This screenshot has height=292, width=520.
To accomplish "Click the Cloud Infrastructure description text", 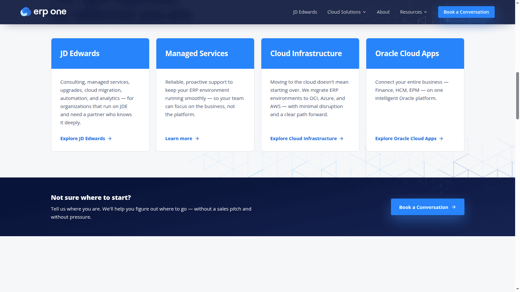I will coord(309,98).
